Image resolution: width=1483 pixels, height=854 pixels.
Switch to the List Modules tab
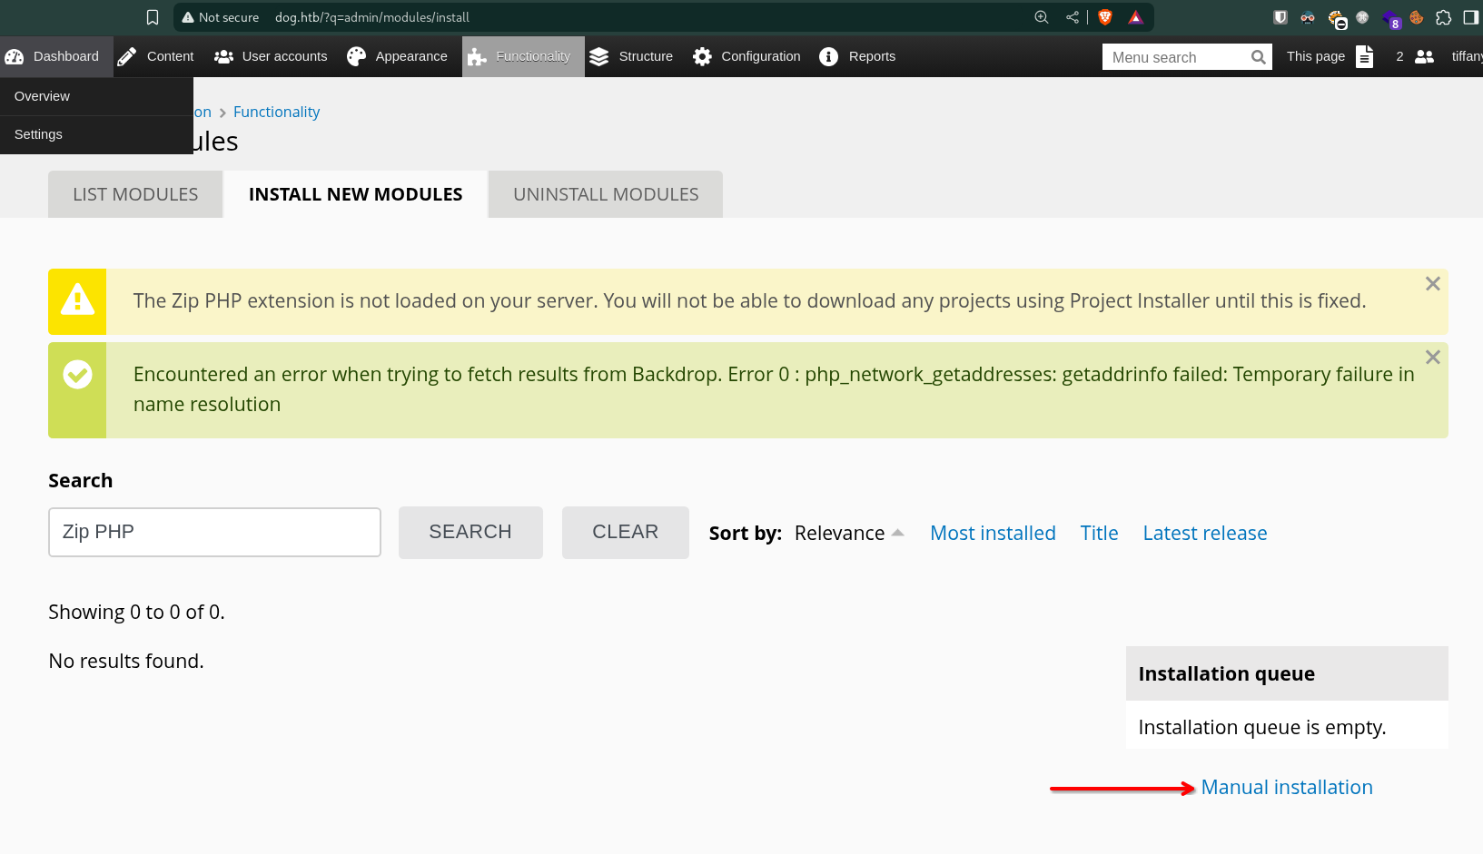[x=135, y=194]
